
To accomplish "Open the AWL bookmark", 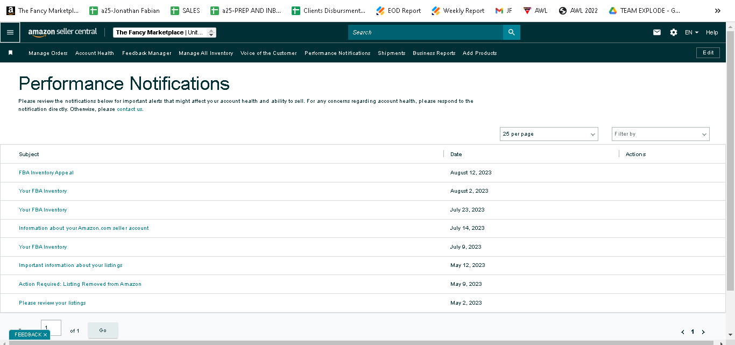I will (535, 10).
